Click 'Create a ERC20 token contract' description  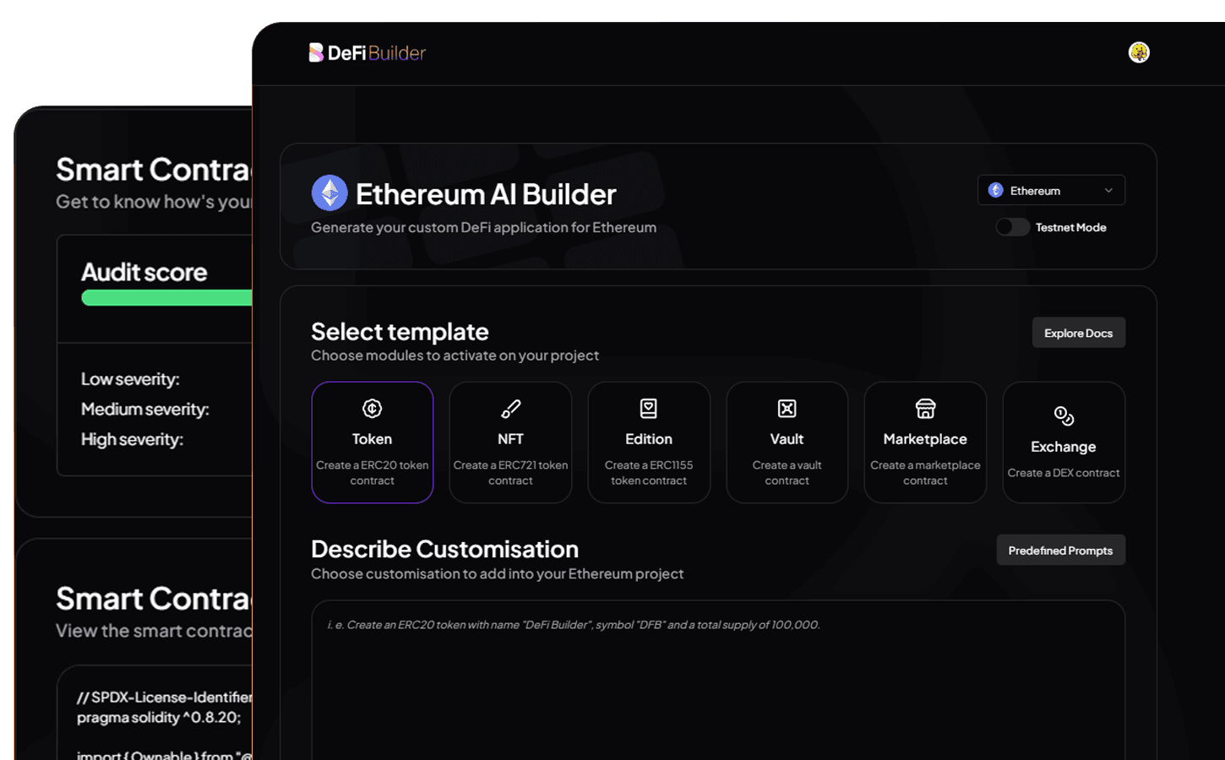coord(373,473)
